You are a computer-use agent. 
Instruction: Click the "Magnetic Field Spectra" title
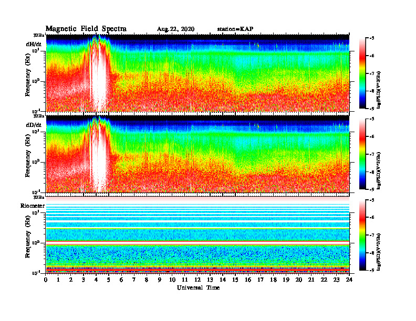[86, 29]
